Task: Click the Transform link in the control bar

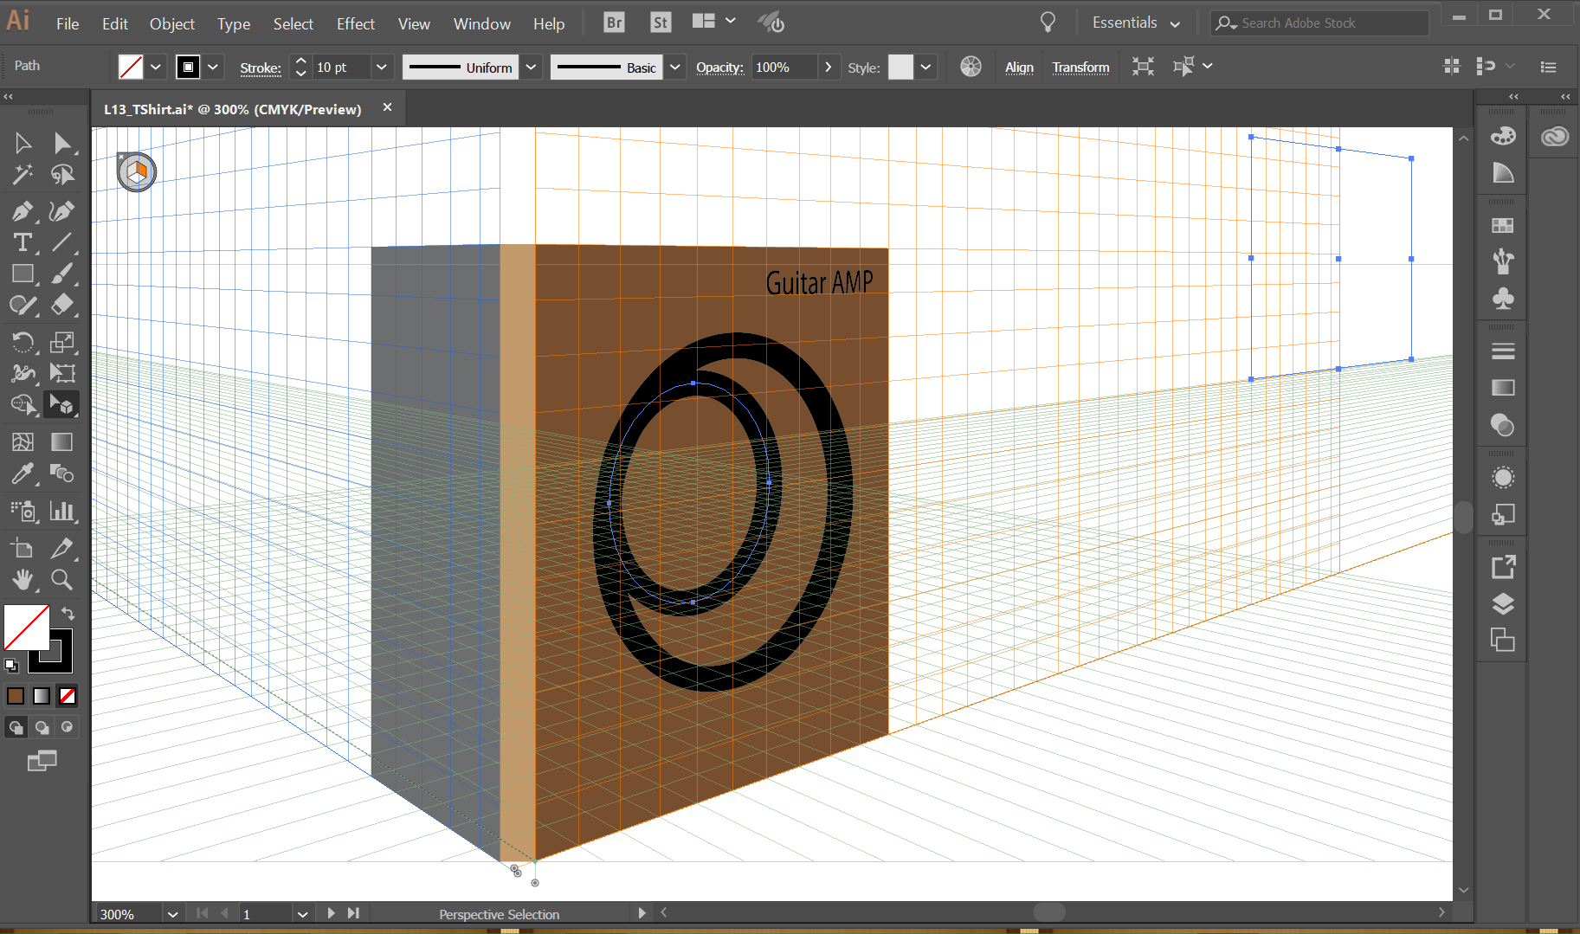Action: pyautogui.click(x=1080, y=67)
